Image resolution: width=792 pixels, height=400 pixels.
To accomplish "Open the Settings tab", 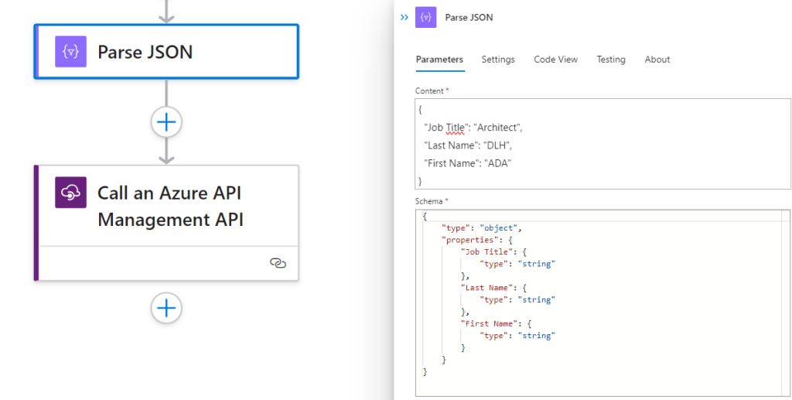I will coord(498,60).
